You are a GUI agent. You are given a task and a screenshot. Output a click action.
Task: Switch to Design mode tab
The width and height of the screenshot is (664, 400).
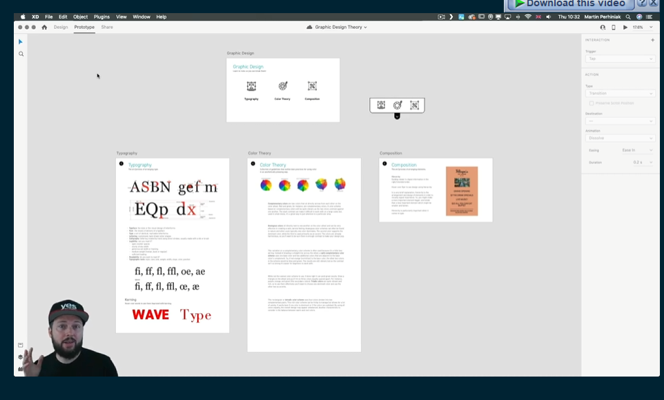tap(61, 27)
